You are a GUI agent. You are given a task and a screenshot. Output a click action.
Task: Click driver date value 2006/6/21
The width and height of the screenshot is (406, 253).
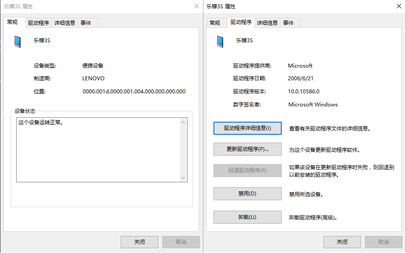301,79
